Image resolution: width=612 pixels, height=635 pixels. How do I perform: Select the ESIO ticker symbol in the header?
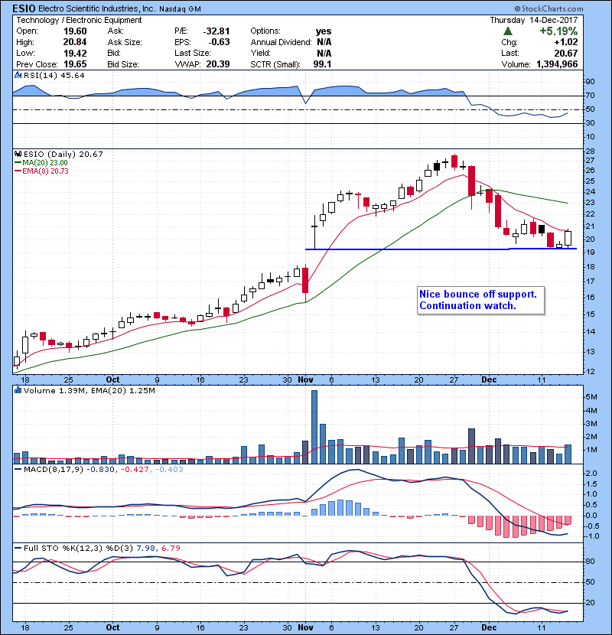(24, 8)
